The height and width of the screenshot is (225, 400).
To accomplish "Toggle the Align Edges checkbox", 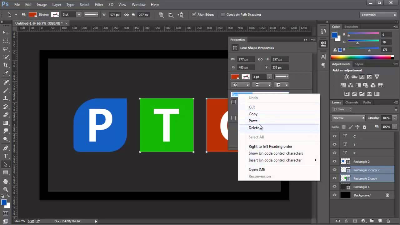I will coord(194,14).
